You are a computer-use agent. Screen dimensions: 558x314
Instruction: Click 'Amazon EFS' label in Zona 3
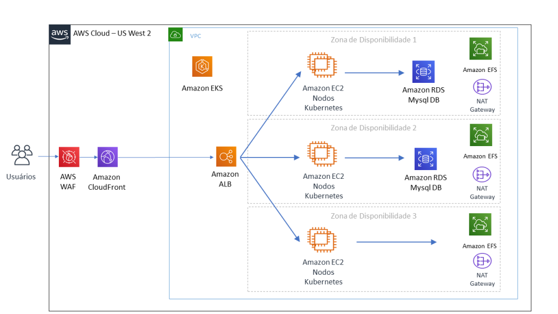coord(480,246)
